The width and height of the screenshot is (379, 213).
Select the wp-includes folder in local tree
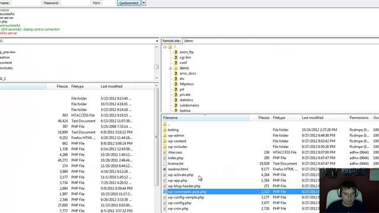coord(7,68)
